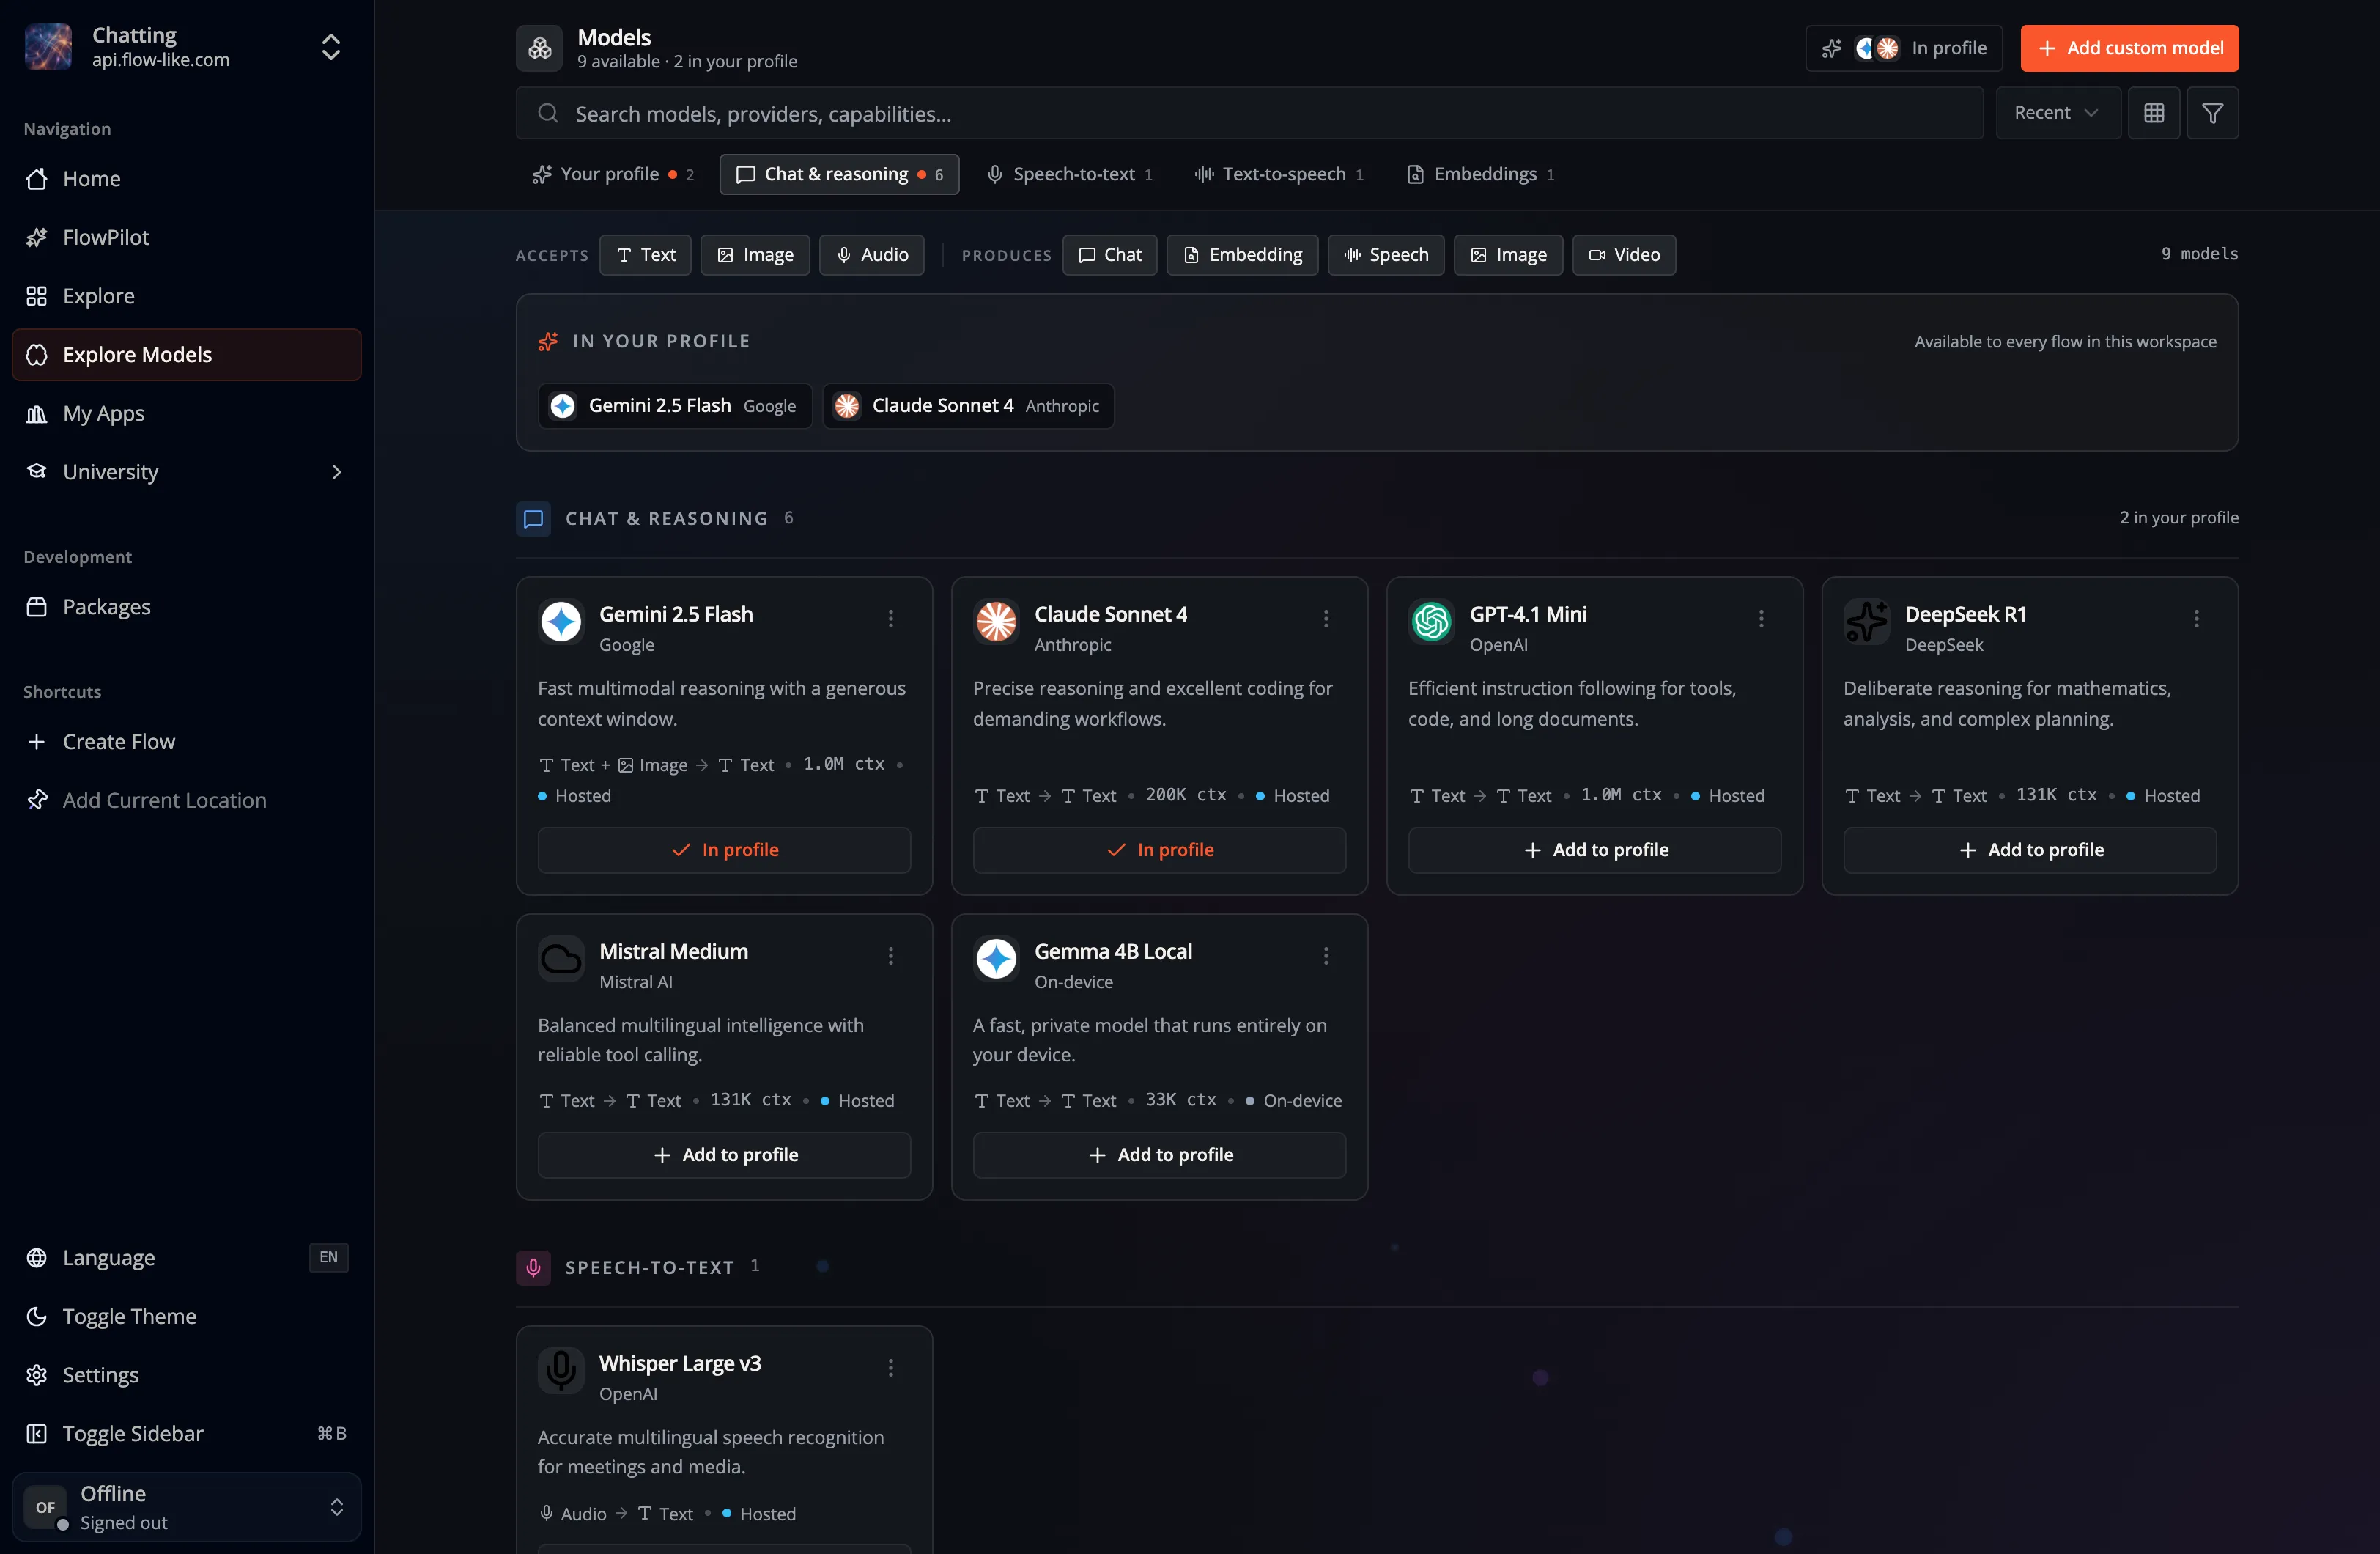Select the Embeddings tab

[1480, 174]
